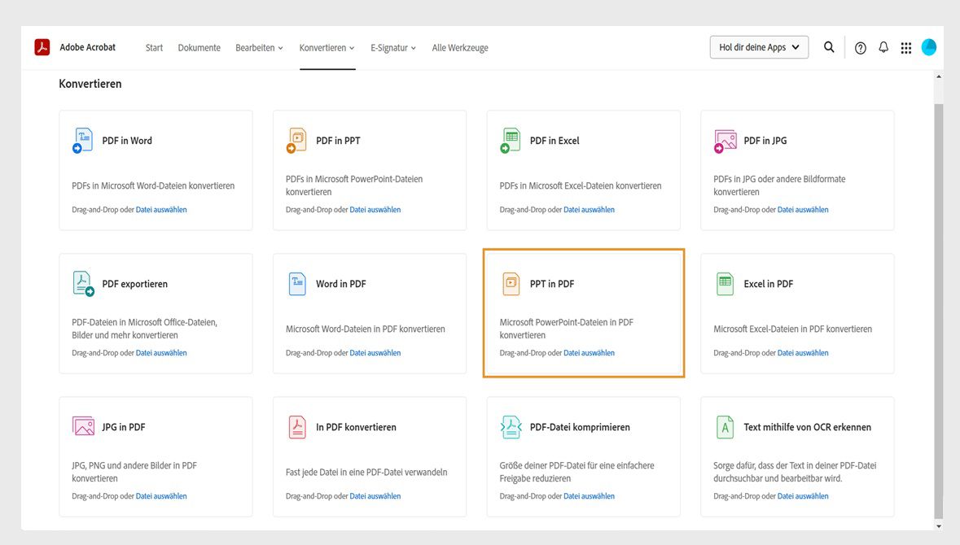Expand the Konvertieren menu
The height and width of the screenshot is (545, 960).
327,48
